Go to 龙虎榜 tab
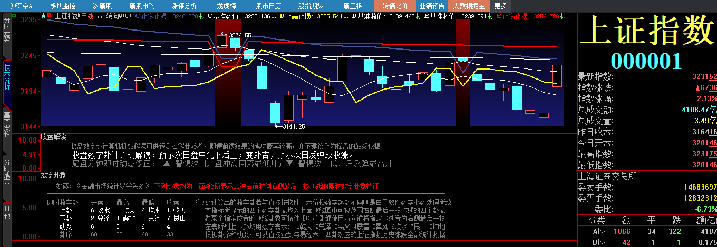Screen dimensions: 717x247 (226, 6)
